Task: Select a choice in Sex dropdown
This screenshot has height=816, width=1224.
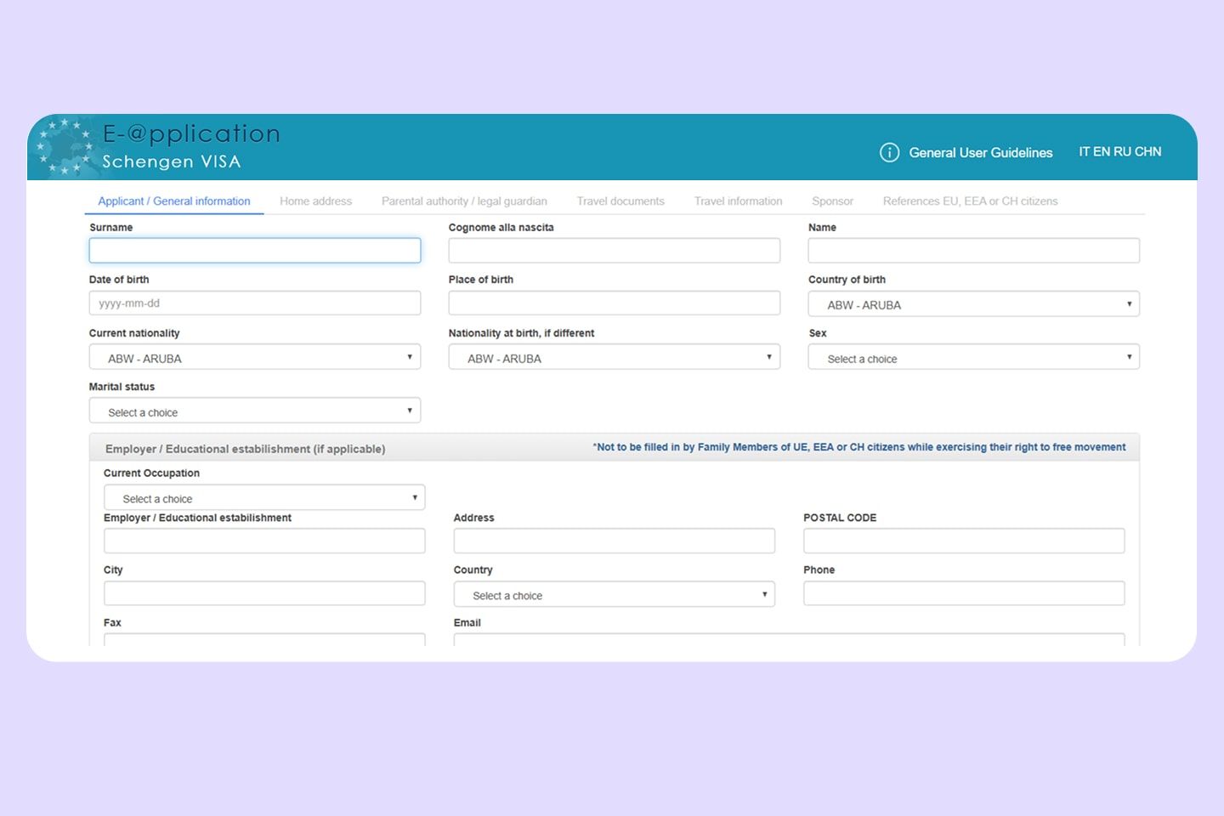Action: click(973, 358)
